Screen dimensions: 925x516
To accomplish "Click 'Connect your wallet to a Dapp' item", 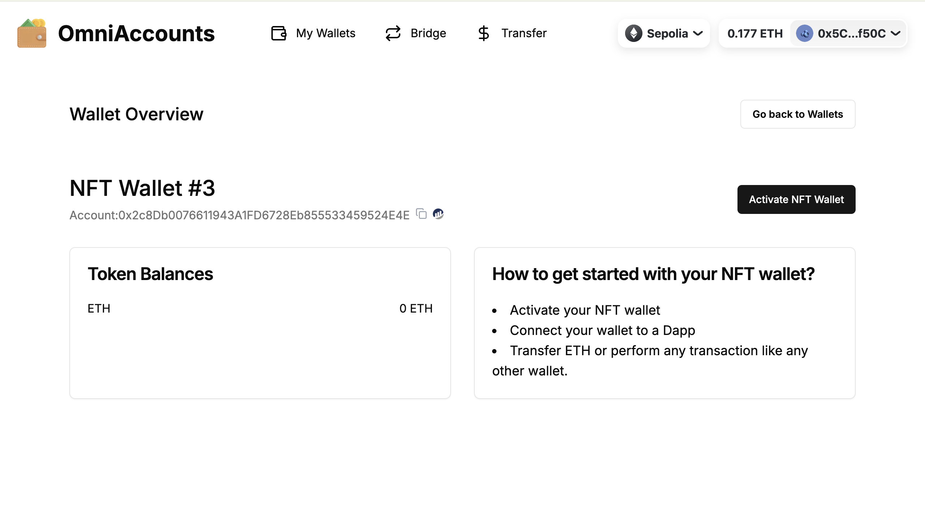I will pyautogui.click(x=602, y=330).
